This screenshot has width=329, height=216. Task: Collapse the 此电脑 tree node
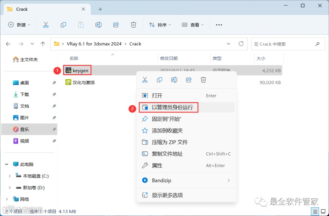[x=7, y=164]
